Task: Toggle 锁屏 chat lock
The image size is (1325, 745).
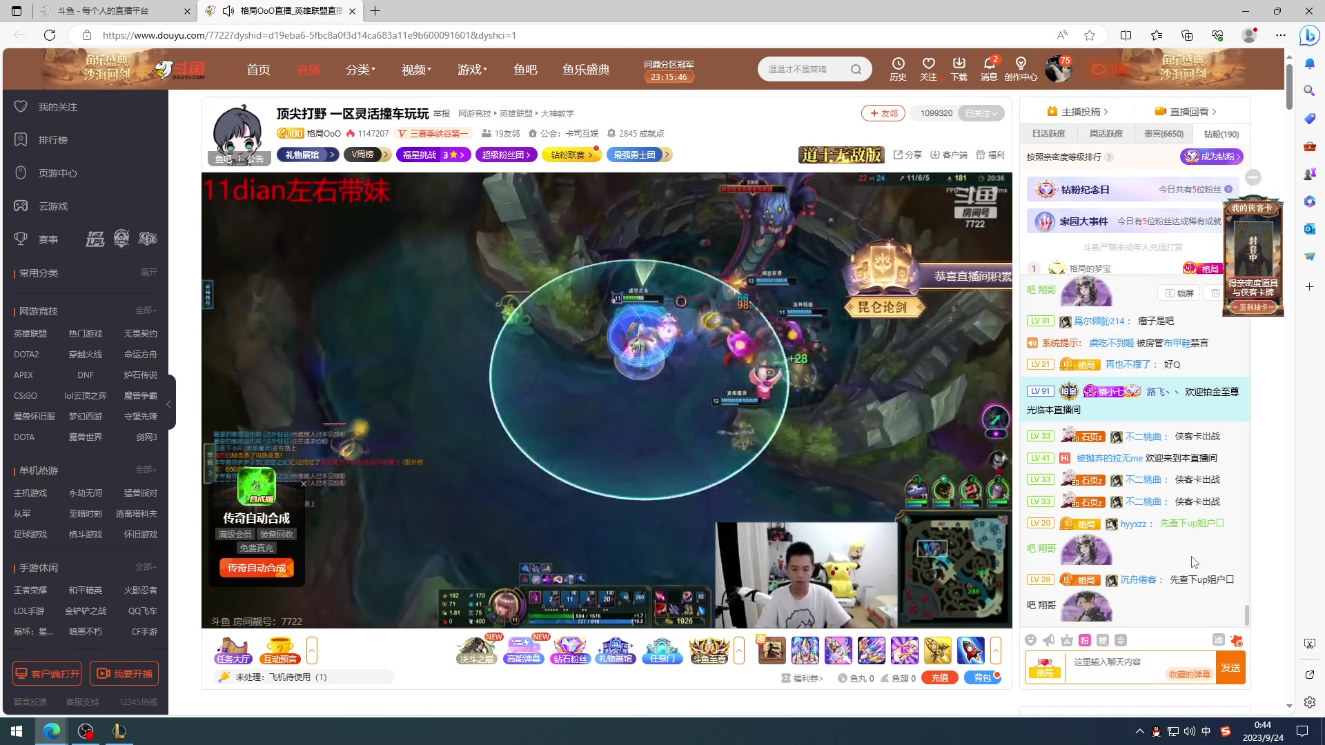Action: [x=1179, y=293]
